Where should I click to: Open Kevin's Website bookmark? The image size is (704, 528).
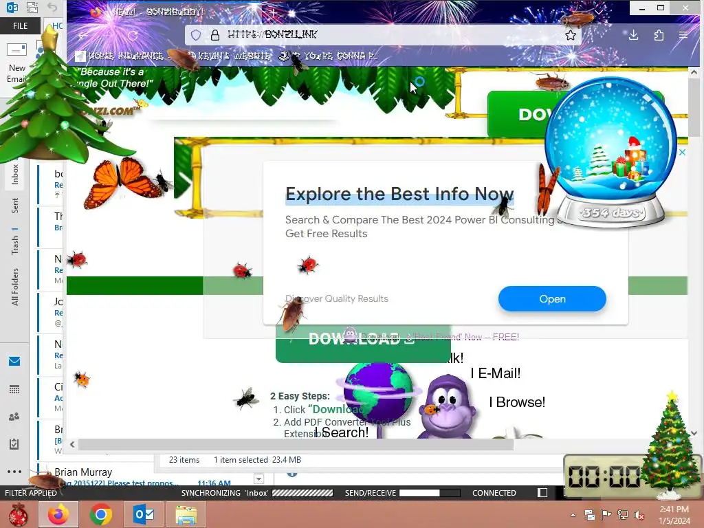point(229,56)
